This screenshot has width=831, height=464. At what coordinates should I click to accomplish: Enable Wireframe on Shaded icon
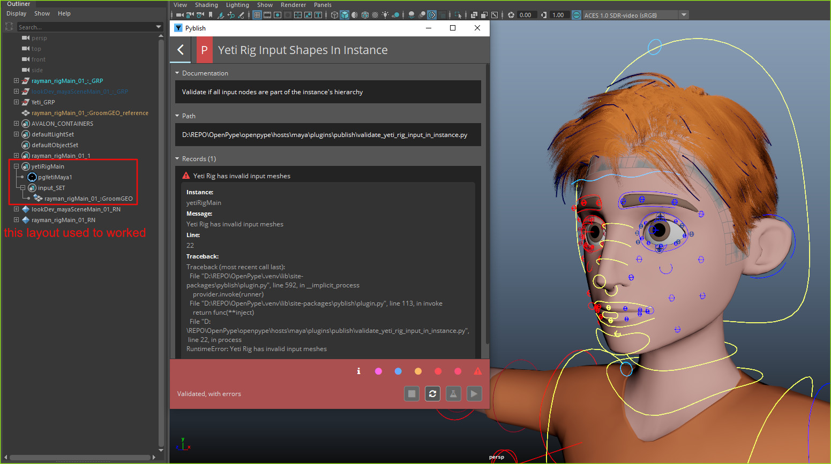[x=365, y=15]
